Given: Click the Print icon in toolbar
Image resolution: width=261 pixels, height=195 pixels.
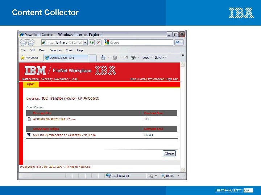Looking at the screenshot, I should 133,57.
